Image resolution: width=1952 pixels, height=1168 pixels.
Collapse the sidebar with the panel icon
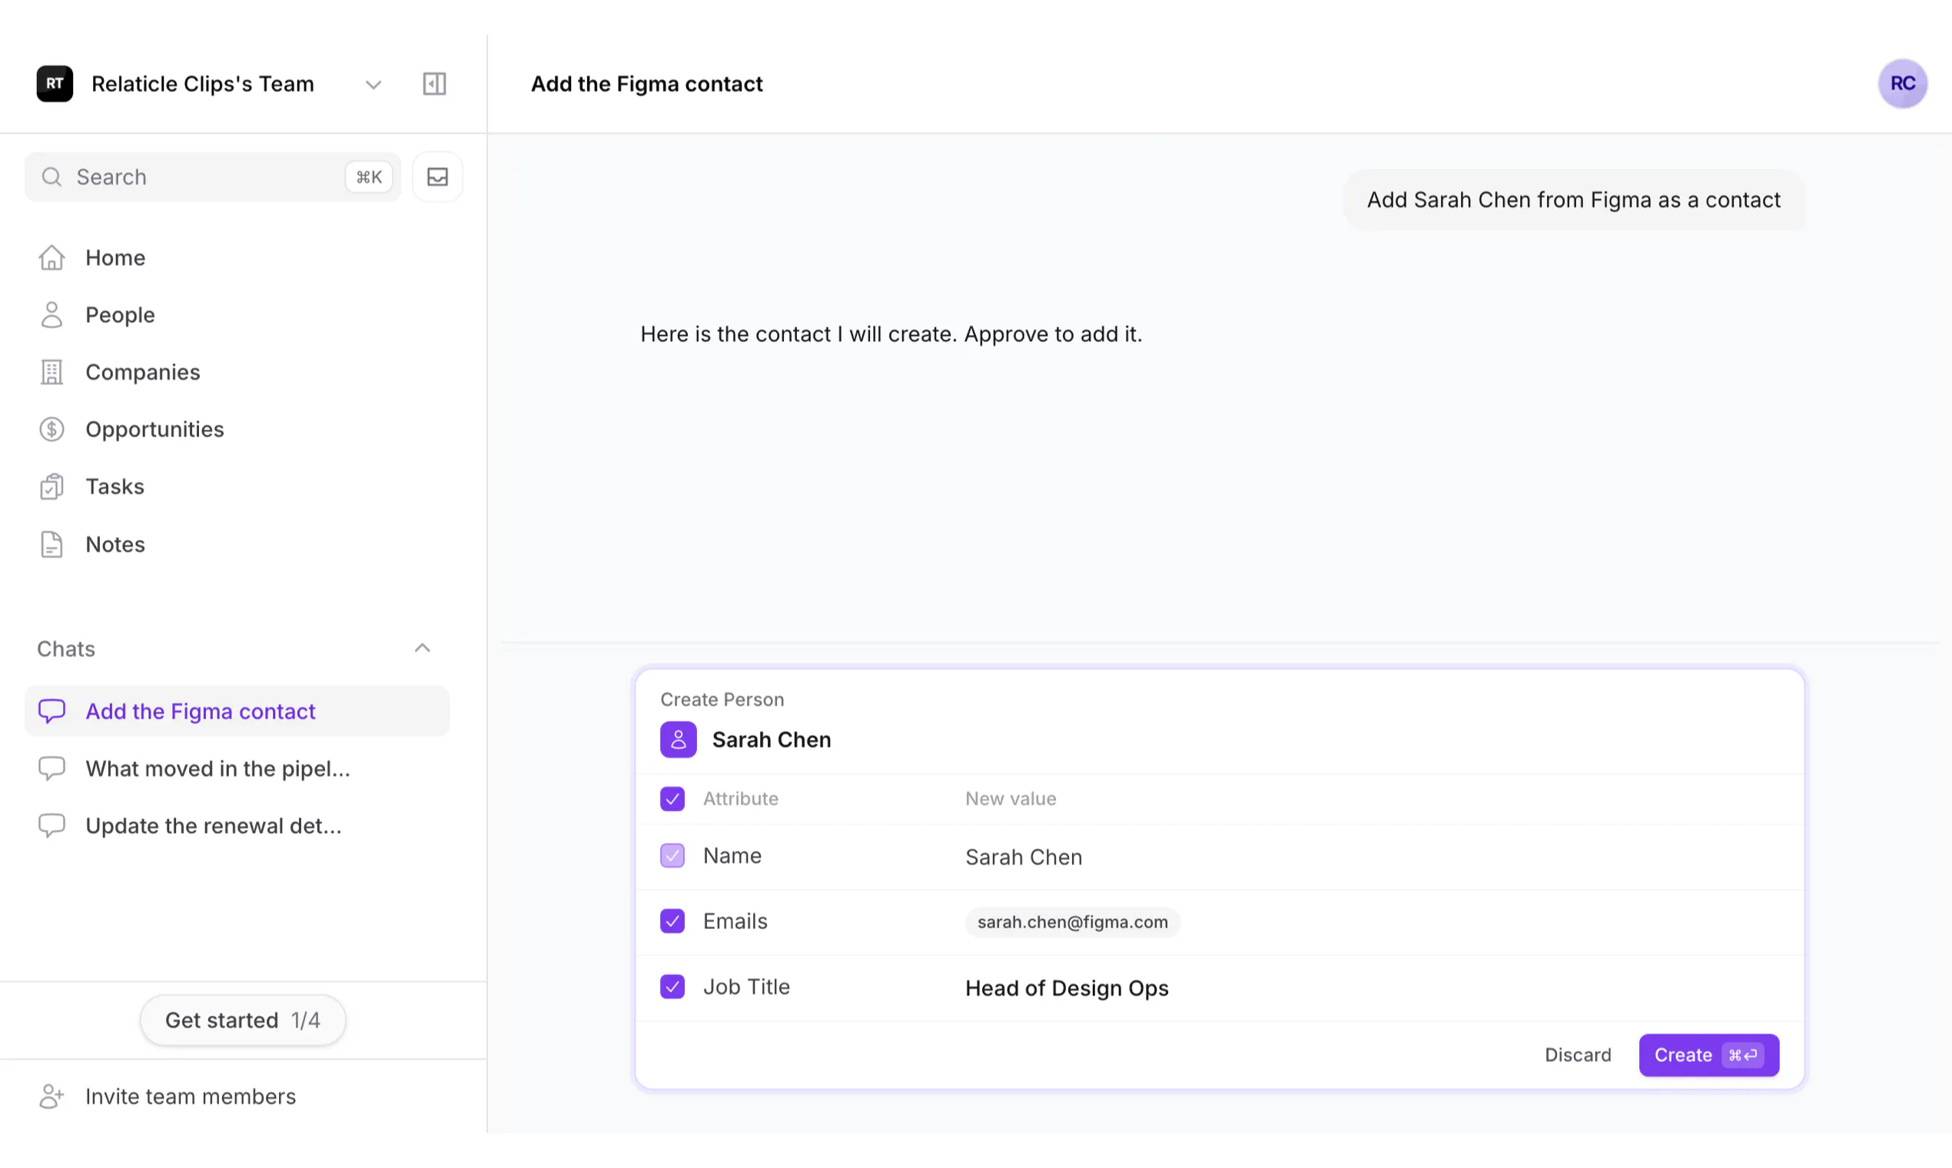pos(434,84)
